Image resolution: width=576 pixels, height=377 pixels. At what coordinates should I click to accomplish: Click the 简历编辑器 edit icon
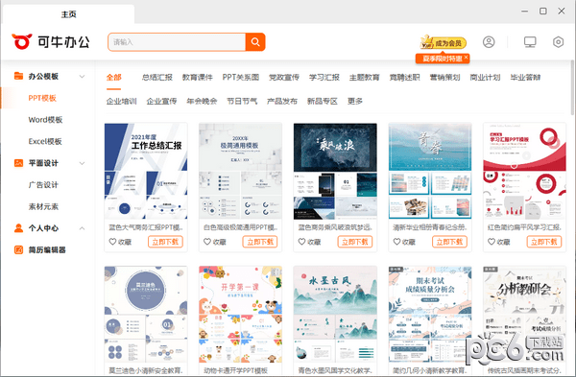18,250
